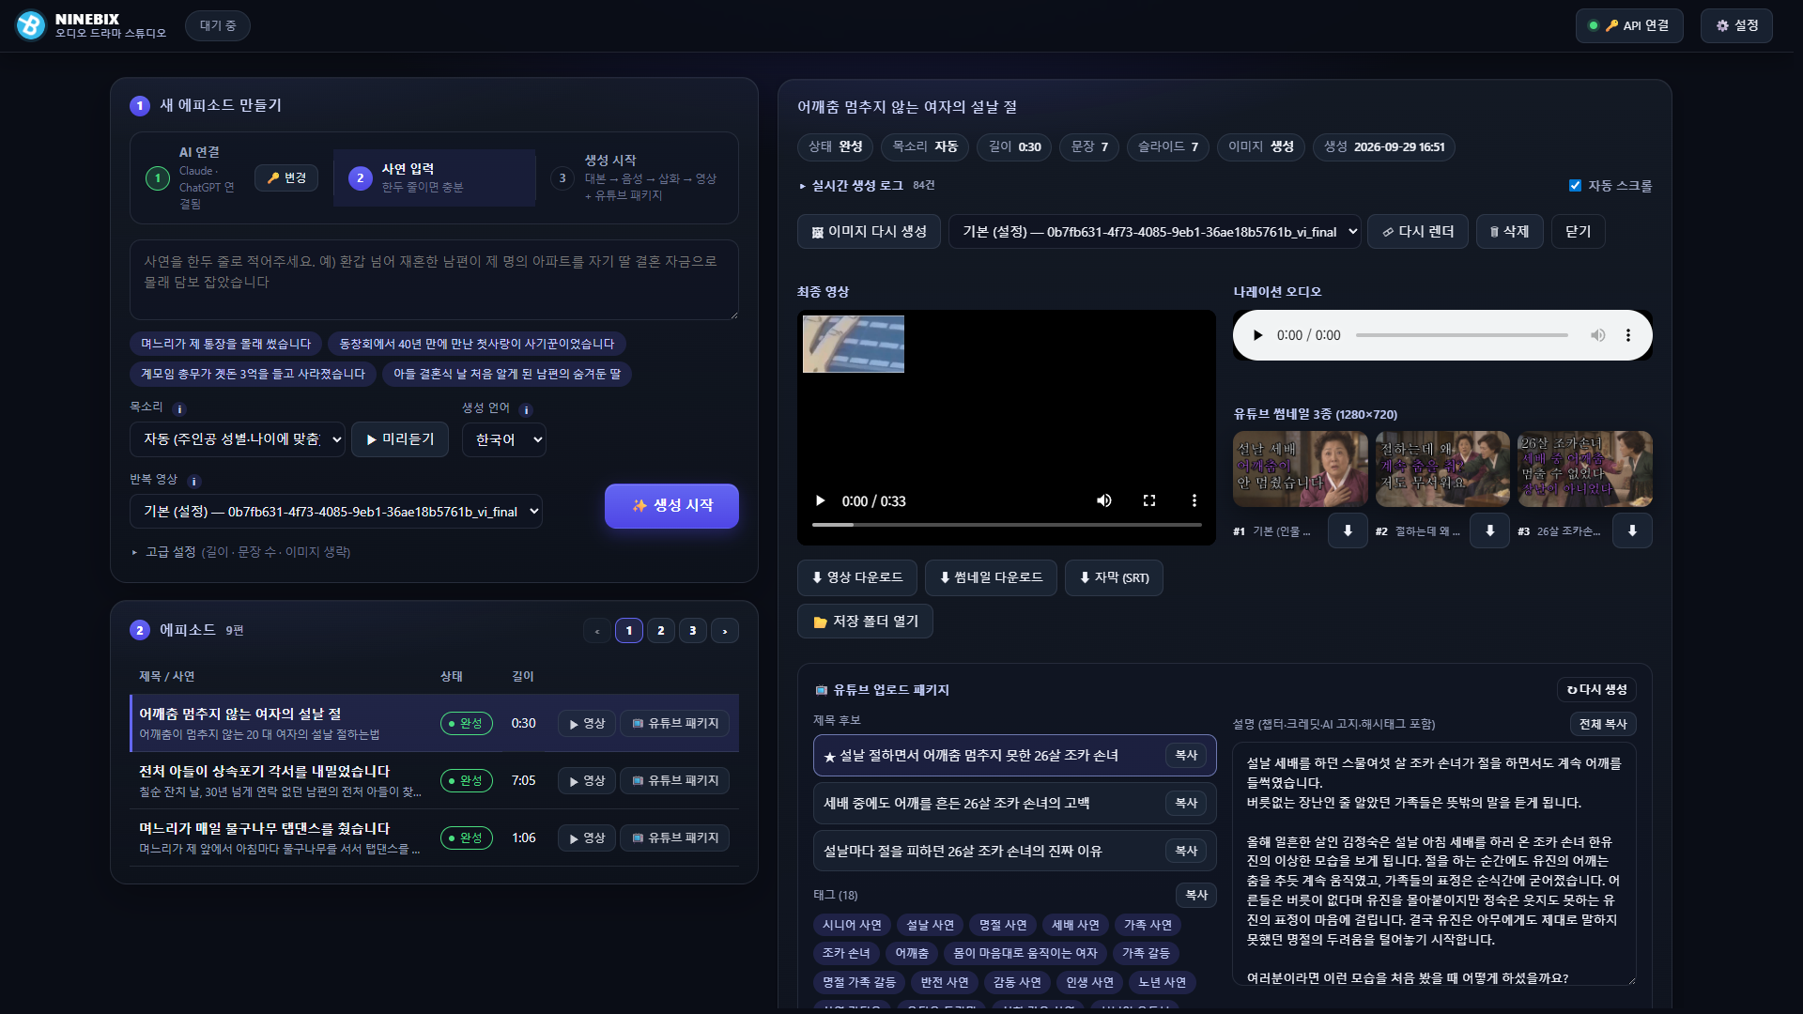
Task: Open the first YouTube thumbnail image
Action: pos(1301,469)
